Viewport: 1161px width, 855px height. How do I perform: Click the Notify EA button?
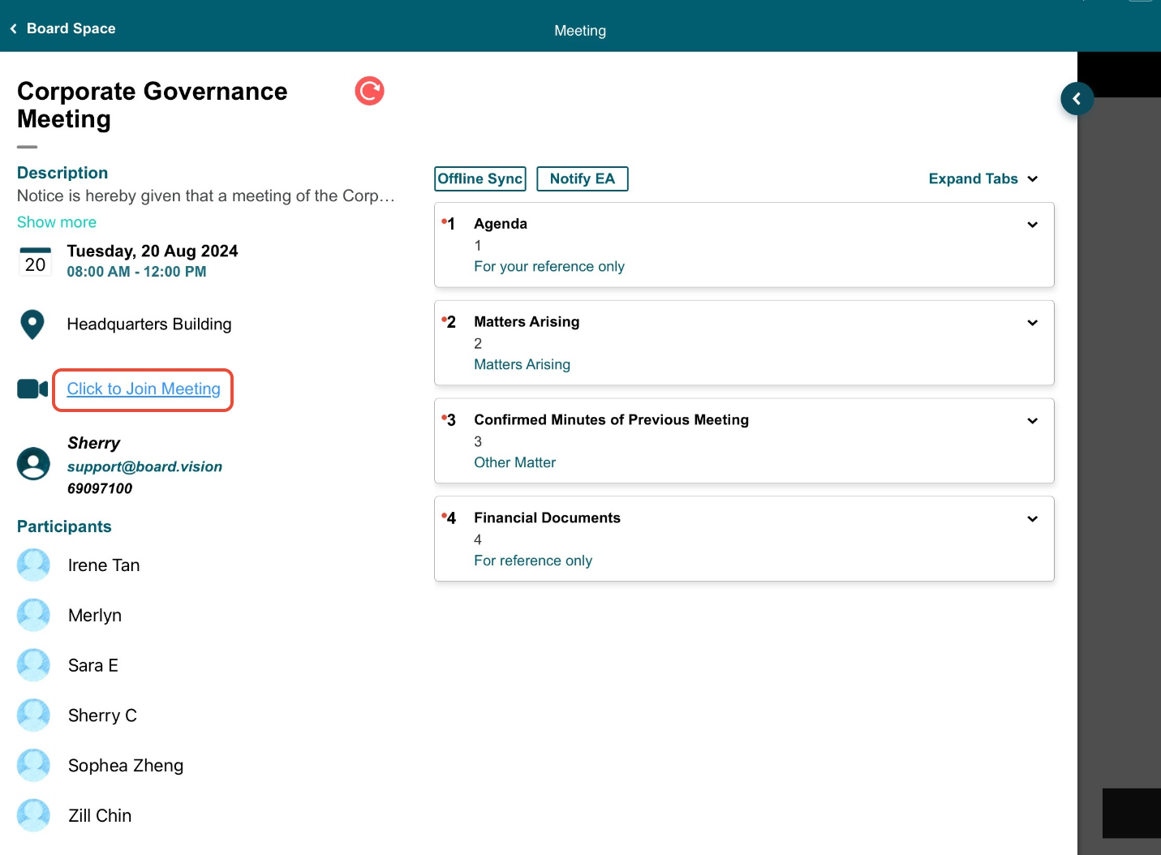[x=583, y=178]
